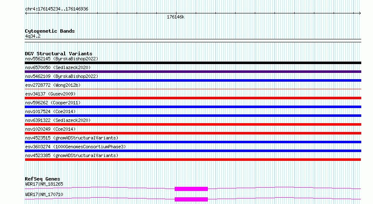Screen dimensions: 373x204
Task: Click the WDR17|NM_170710 gene label
Action: 44,194
